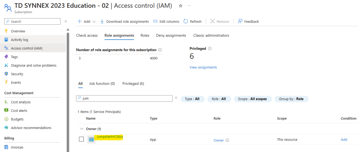Viewport: 358px width, 152px height.
Task: Clear the filter with the X icon
Action: point(176,98)
